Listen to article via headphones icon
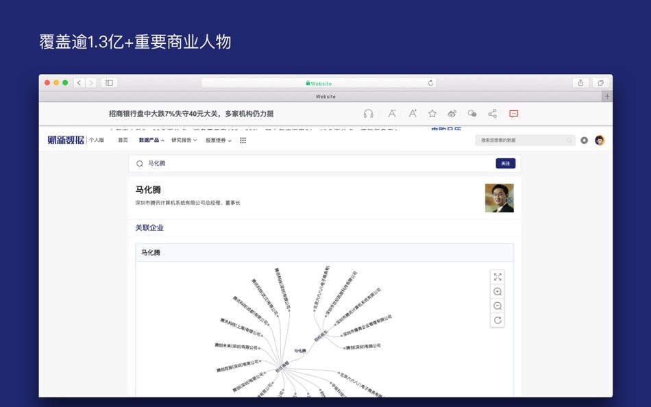 tap(368, 114)
